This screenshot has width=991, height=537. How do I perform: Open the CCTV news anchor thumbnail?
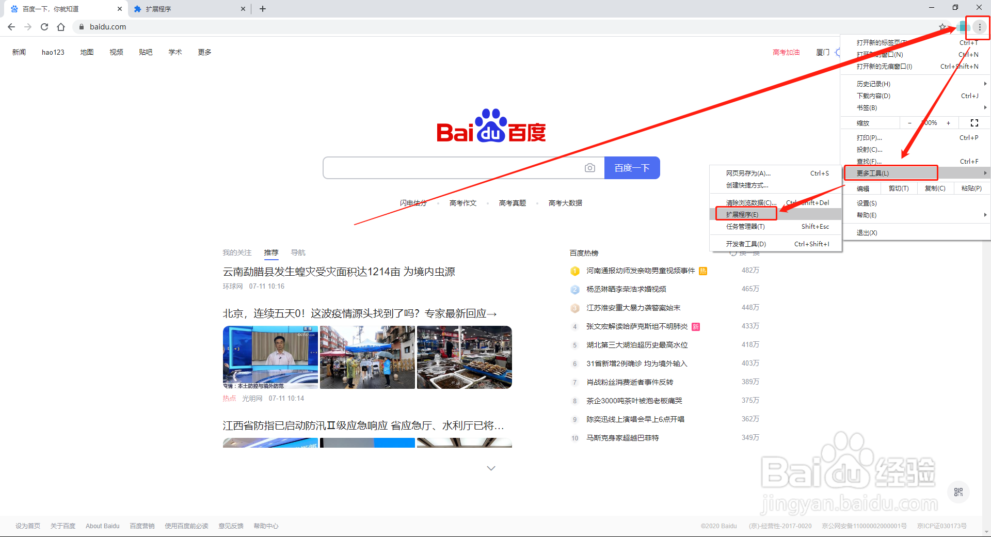pos(270,357)
